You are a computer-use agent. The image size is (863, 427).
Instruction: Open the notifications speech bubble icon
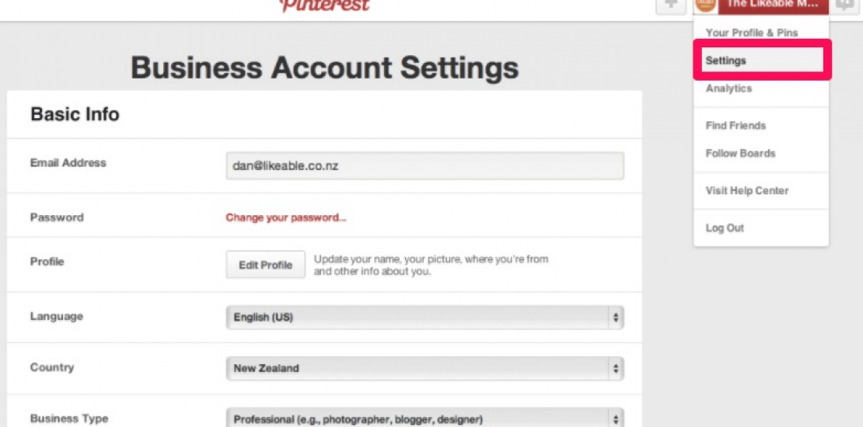tap(845, 5)
